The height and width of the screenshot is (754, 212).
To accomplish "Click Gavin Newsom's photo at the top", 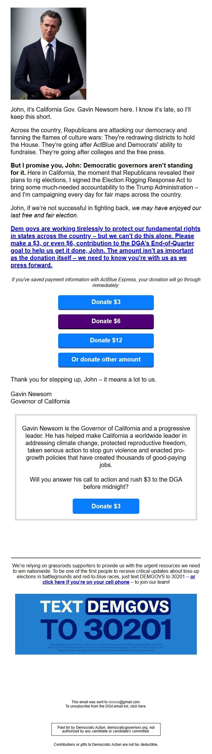I will coord(48,54).
